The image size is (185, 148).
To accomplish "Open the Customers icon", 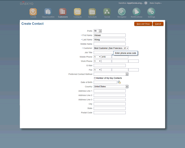I will tap(63, 12).
